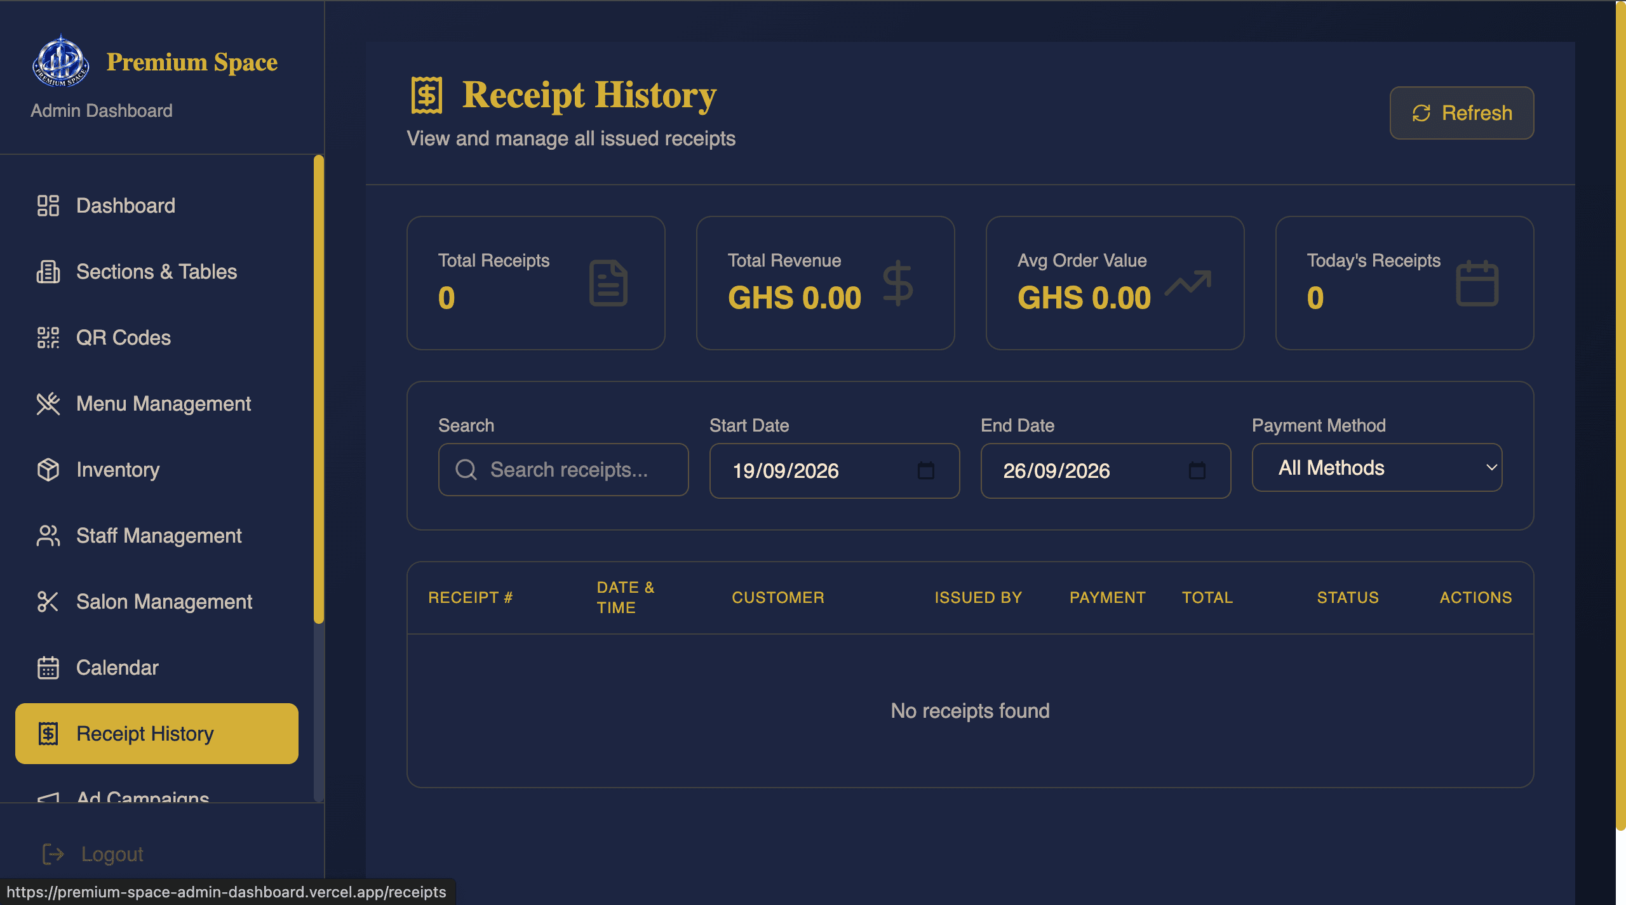
Task: Click the Inventory box icon
Action: click(48, 470)
